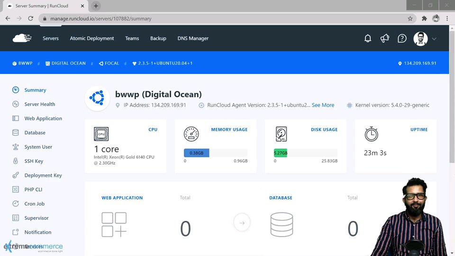Click the Notification sidebar icon
Screen dimensions: 455x256
point(16,232)
